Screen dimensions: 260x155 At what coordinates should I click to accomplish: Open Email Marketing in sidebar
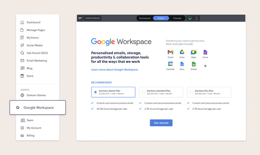(x=37, y=61)
